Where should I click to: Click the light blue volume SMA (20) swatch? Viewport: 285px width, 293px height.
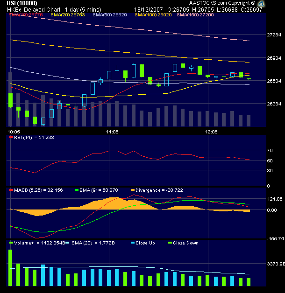click(67, 243)
